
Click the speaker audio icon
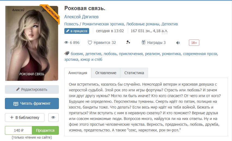click(178, 43)
